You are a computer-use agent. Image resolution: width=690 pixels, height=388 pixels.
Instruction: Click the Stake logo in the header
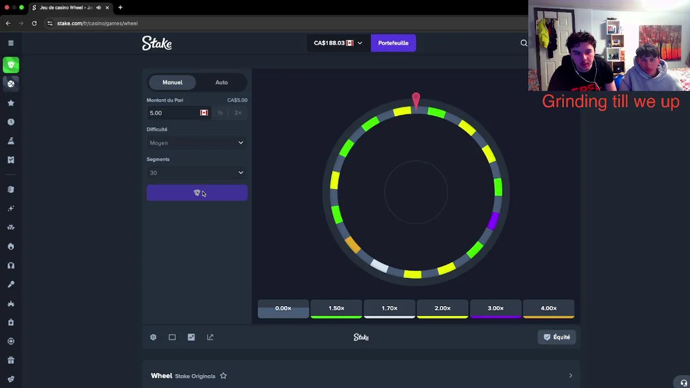click(x=157, y=43)
